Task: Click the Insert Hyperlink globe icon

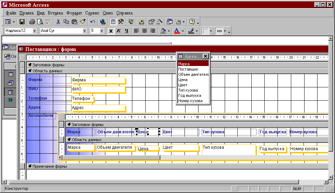Action: pos(103,22)
